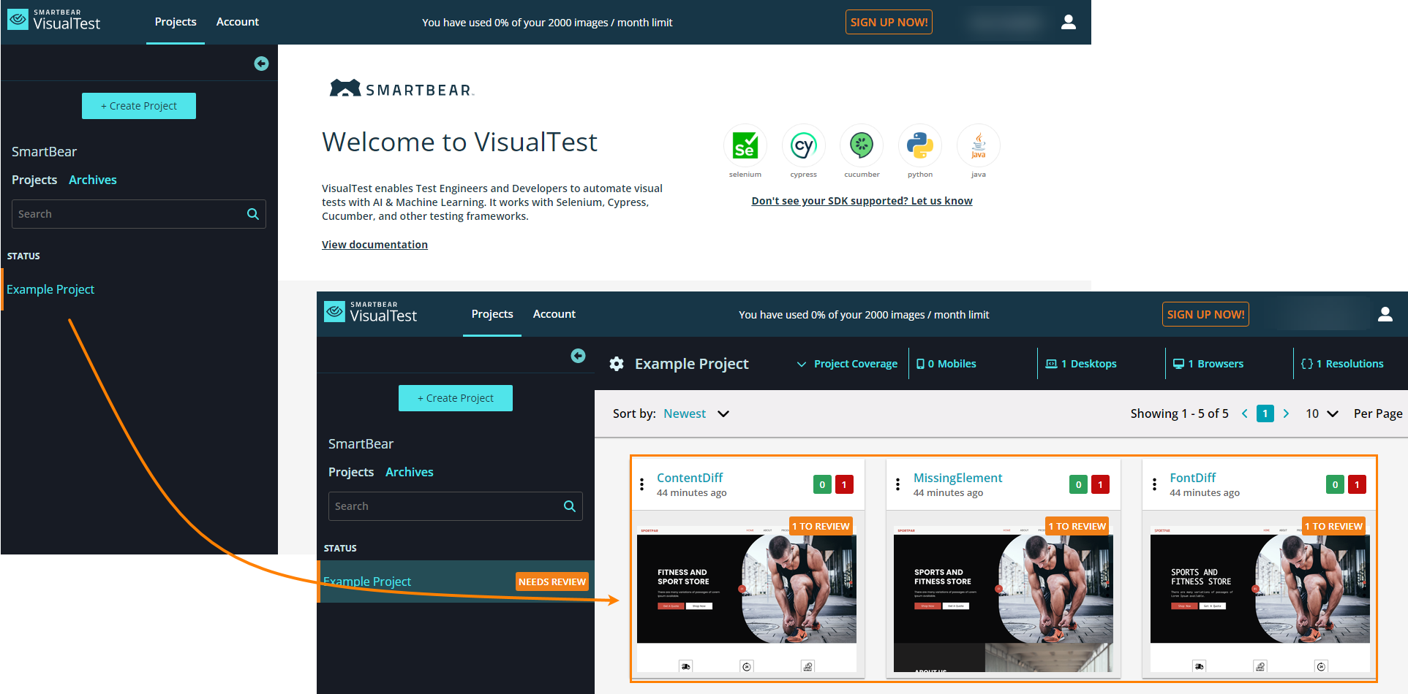Select Example Project row in the front window
Viewport: 1408px width, 694px height.
point(457,581)
